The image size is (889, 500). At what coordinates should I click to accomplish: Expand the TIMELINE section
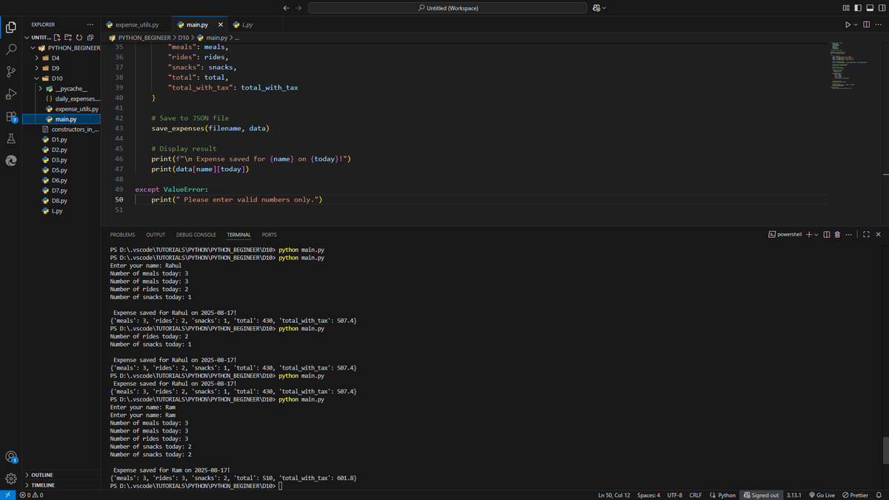click(43, 485)
